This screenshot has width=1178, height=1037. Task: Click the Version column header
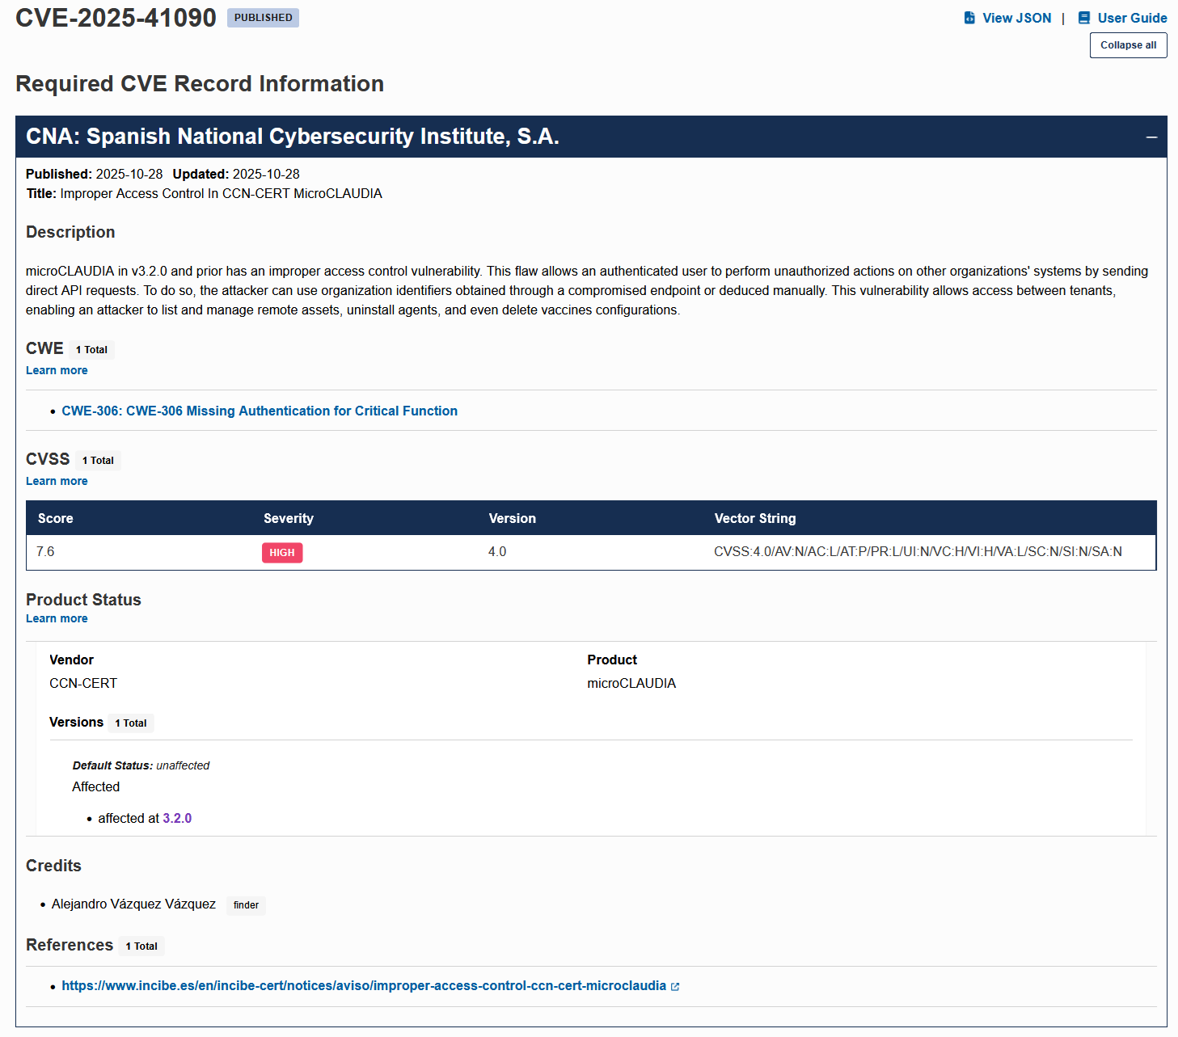click(513, 519)
